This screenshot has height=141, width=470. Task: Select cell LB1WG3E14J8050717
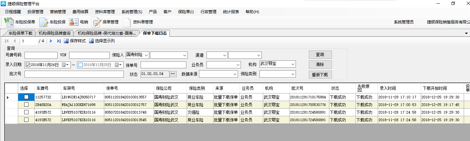tap(82, 97)
